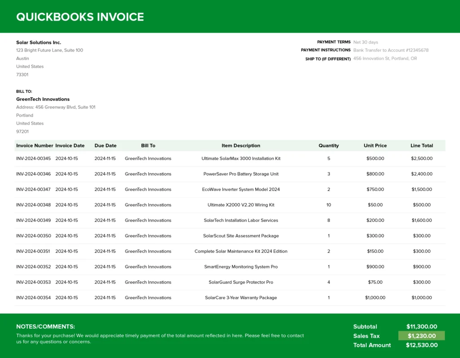
Task: Click PowerSaver Pro Battery Storage Unit
Action: pos(241,174)
